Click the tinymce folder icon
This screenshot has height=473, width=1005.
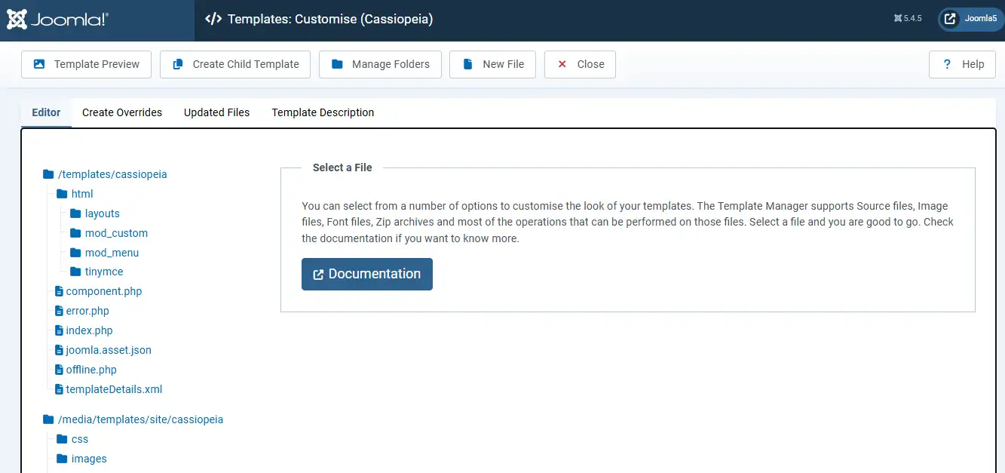pos(75,272)
